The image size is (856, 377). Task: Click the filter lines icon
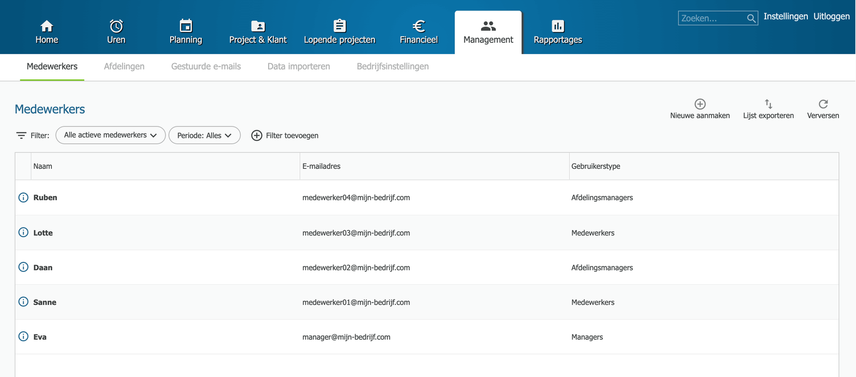point(21,136)
